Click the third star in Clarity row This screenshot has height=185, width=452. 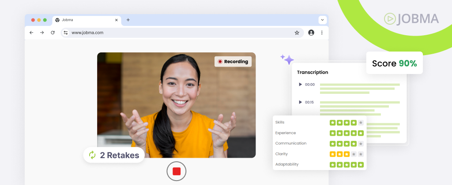pyautogui.click(x=347, y=154)
